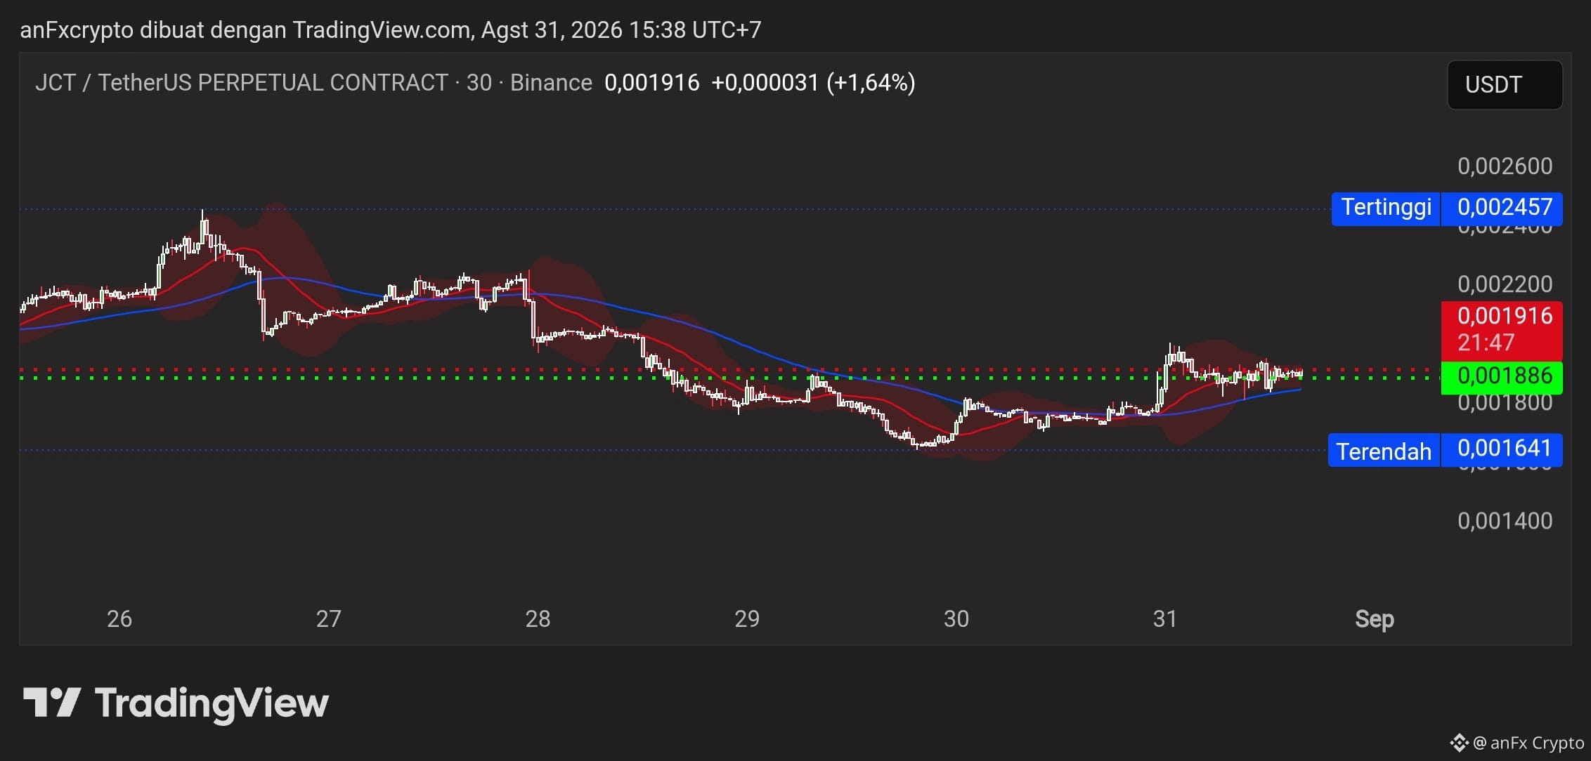Click the date label 29 on time axis
The height and width of the screenshot is (761, 1591).
747,619
